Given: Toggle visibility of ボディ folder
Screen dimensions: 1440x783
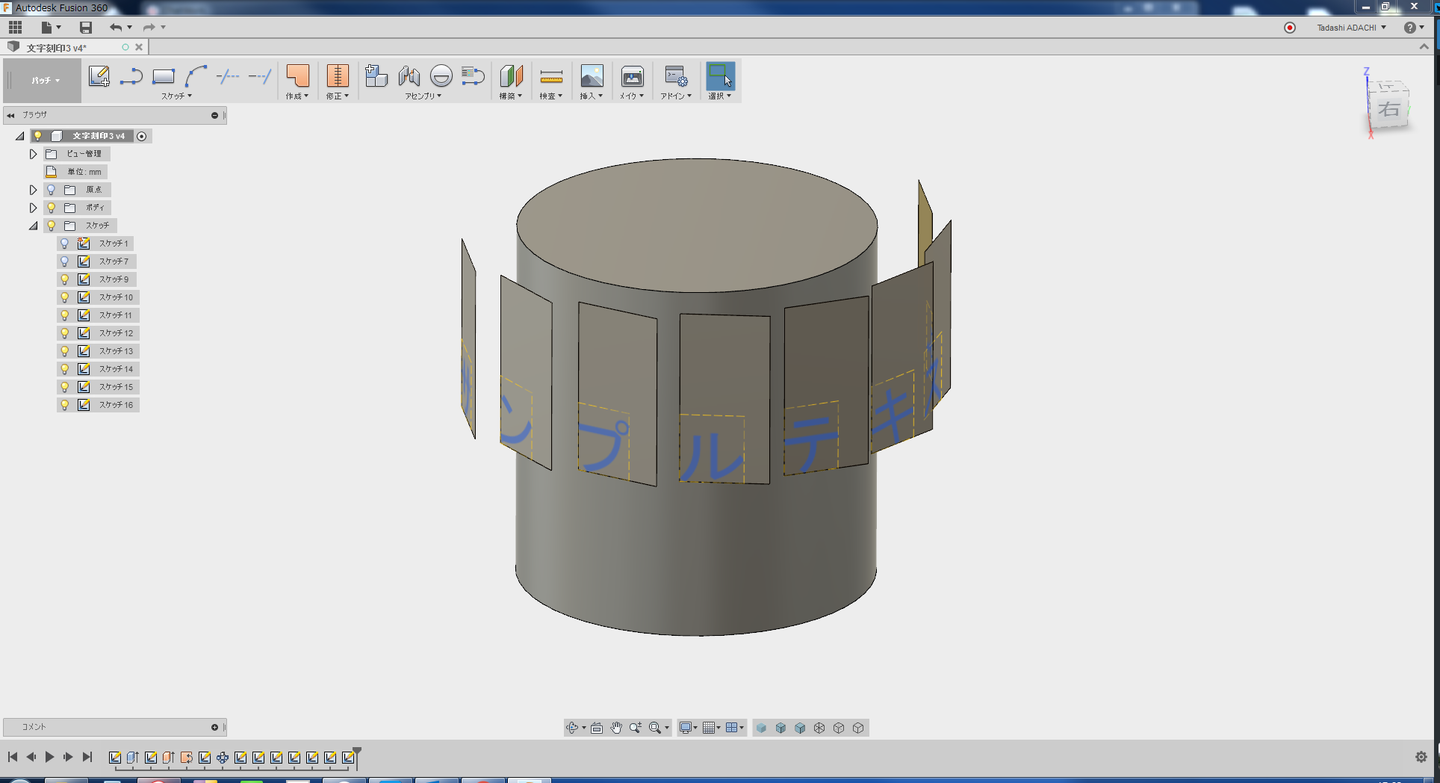Looking at the screenshot, I should tap(52, 208).
